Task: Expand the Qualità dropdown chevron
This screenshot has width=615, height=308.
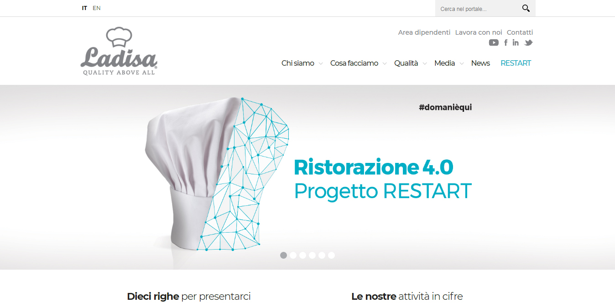Action: [x=425, y=64]
